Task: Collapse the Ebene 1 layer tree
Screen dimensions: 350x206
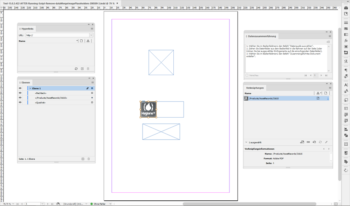Action: click(30, 88)
